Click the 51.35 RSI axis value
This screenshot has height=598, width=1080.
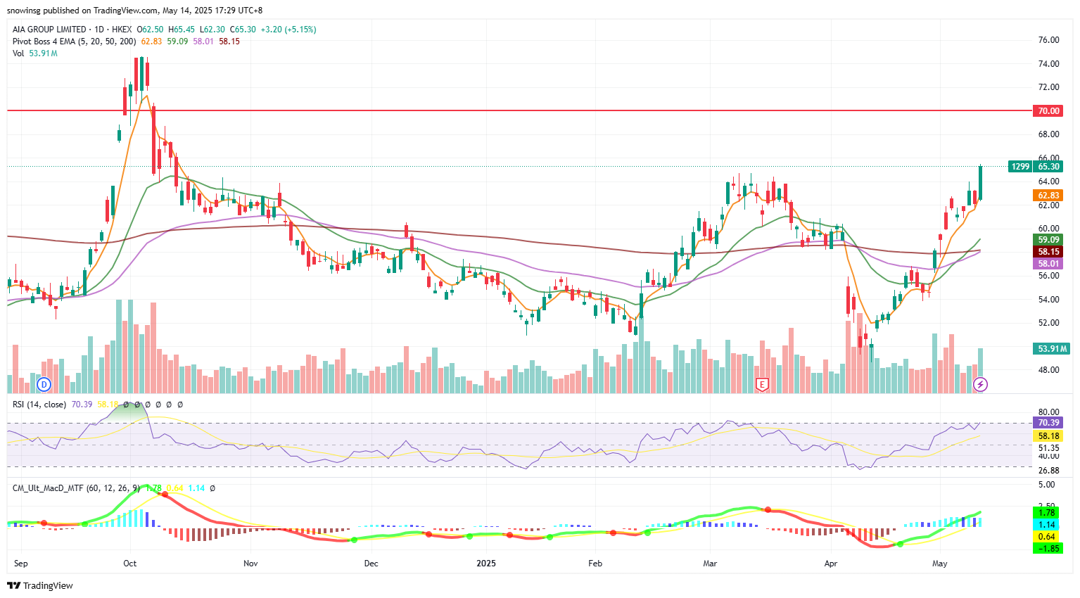click(1048, 448)
